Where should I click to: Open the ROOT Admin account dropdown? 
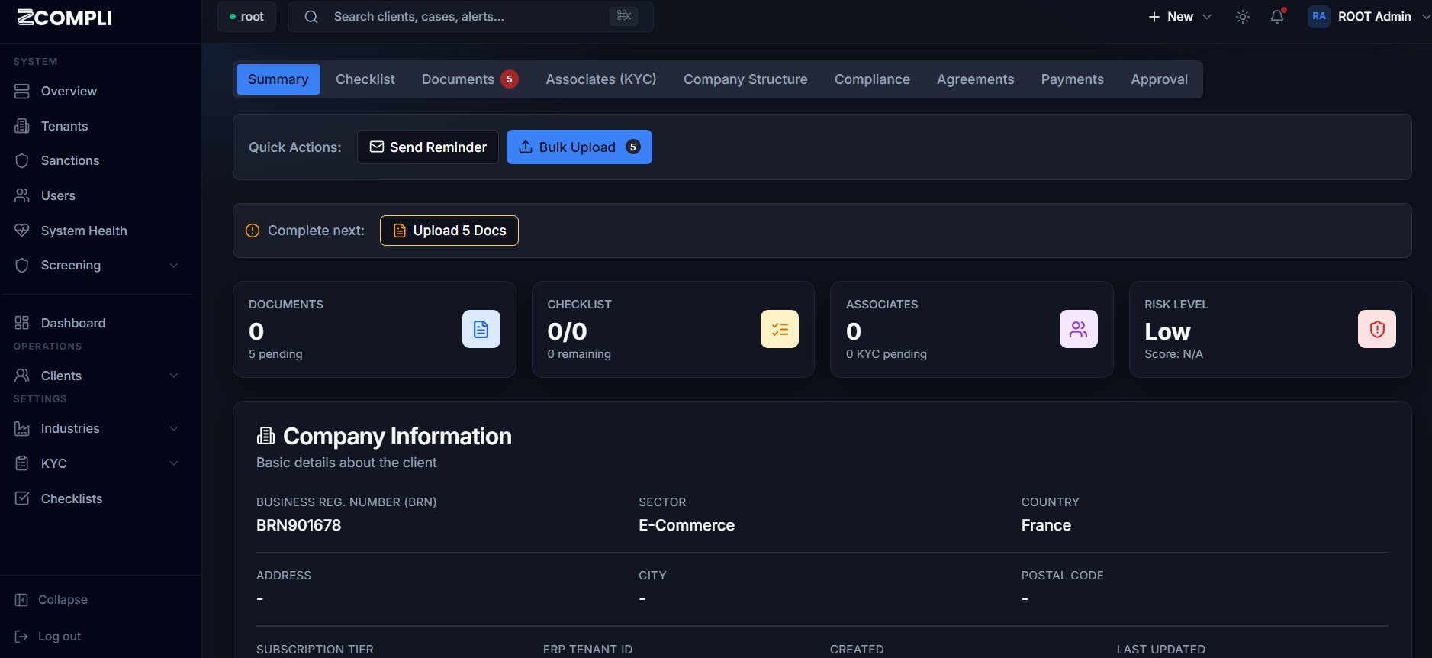click(x=1369, y=17)
